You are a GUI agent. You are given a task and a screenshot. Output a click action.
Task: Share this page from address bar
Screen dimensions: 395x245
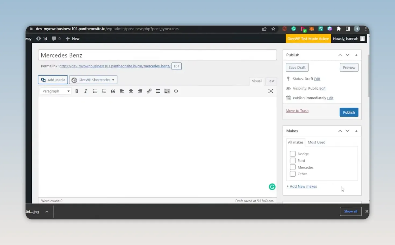pos(264,29)
